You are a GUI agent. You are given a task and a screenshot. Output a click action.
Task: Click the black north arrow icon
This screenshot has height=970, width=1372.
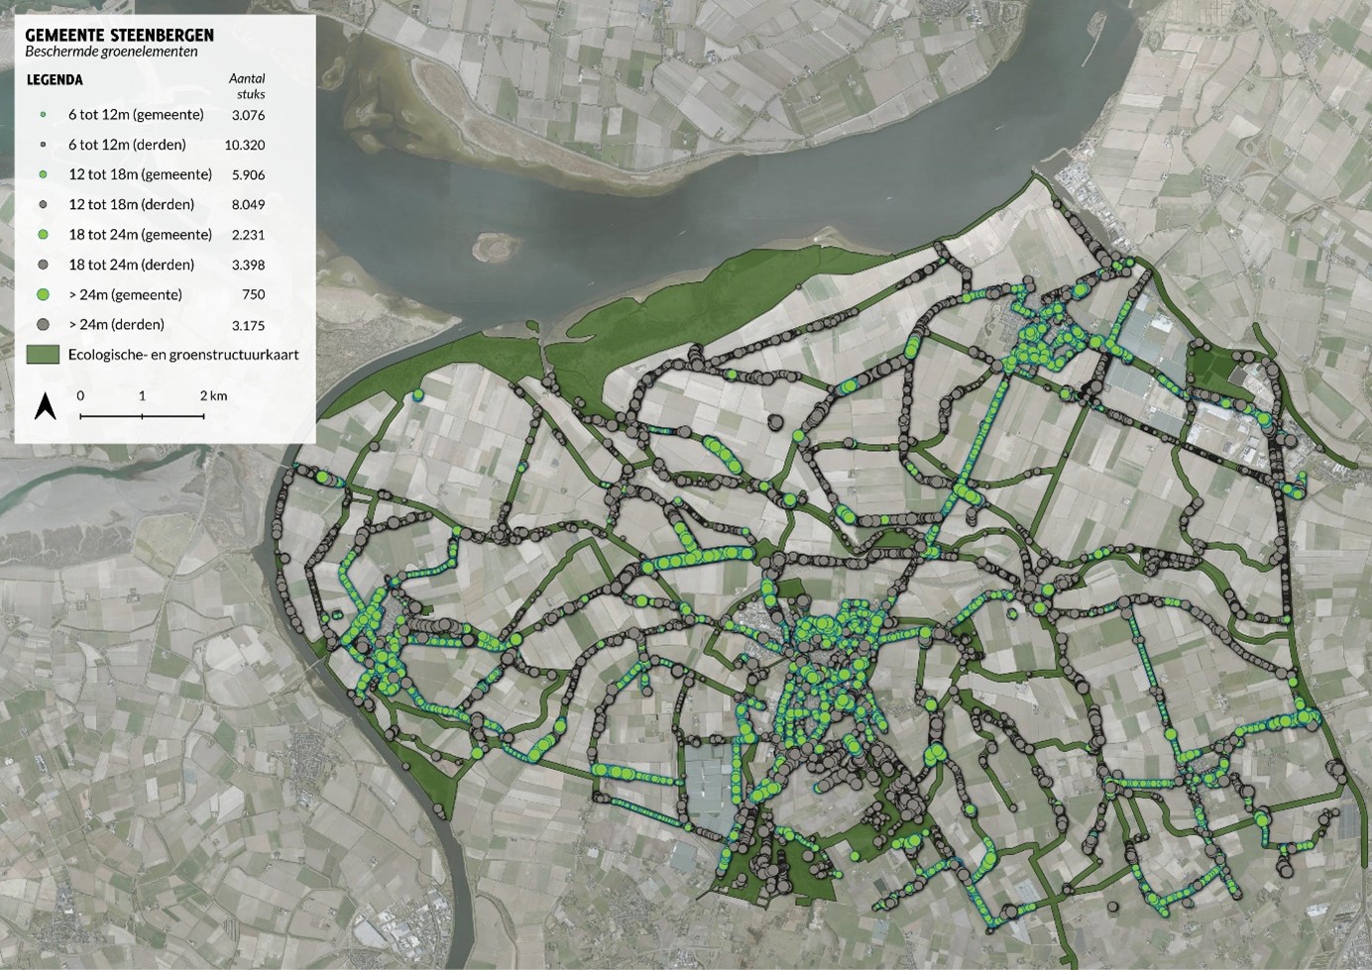click(x=45, y=406)
